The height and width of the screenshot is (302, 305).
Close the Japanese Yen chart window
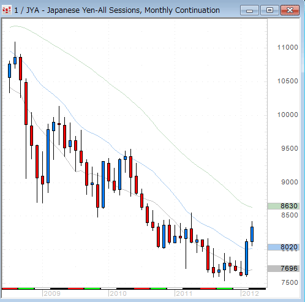[x=290, y=10]
